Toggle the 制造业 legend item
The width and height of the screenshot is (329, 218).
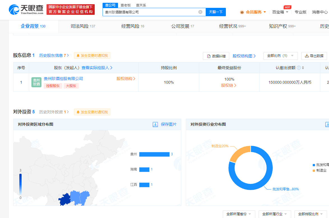tap(319, 170)
